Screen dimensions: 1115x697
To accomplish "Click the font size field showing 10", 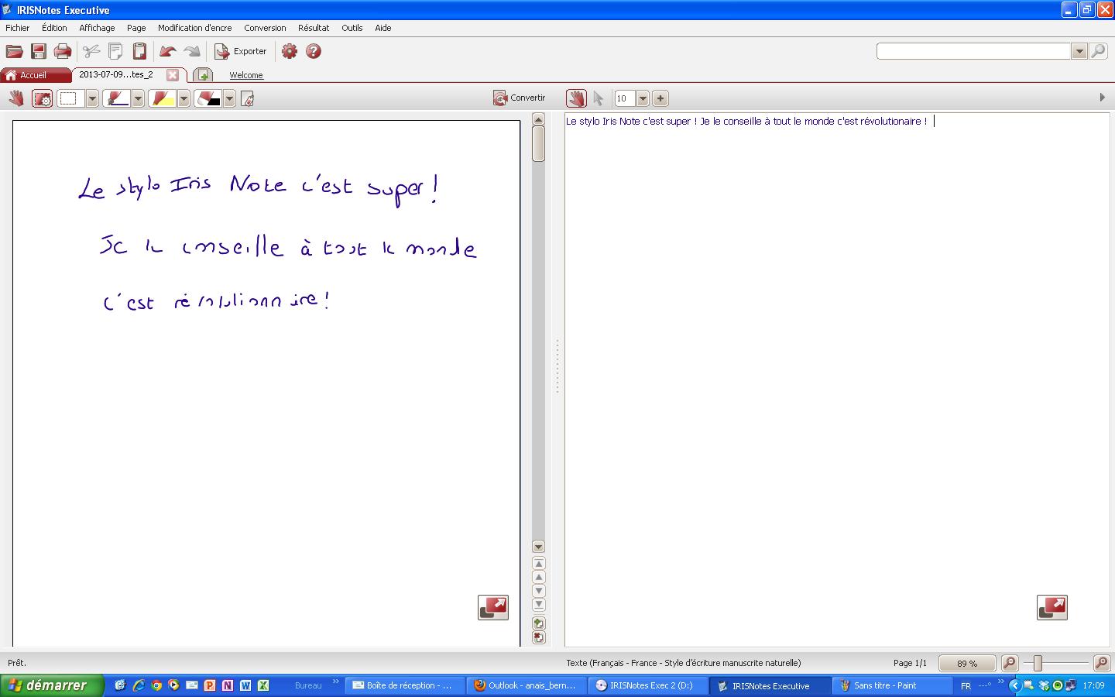I will click(x=624, y=98).
